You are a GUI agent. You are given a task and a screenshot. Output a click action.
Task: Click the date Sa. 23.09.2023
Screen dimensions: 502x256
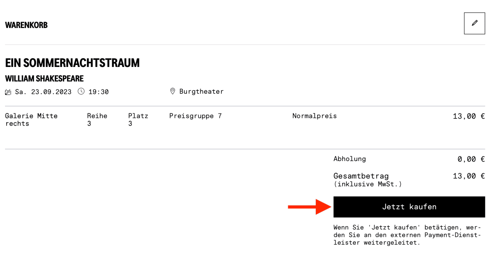43,92
